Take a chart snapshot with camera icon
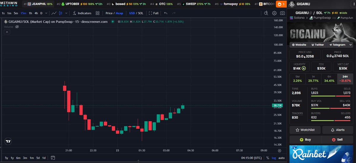The width and height of the screenshot is (356, 163). pyautogui.click(x=282, y=13)
